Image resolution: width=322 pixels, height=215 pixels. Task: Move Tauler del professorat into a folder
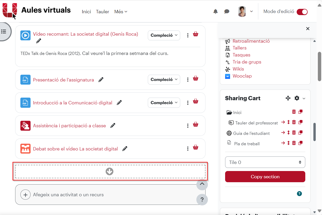click(283, 122)
